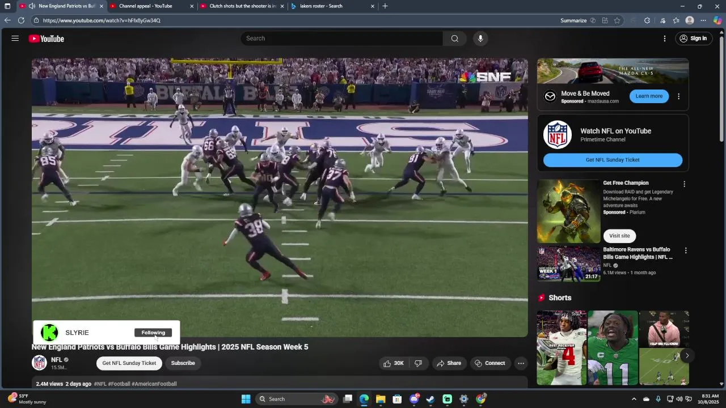Dislike the video with thumbs down
726x408 pixels.
click(418, 363)
